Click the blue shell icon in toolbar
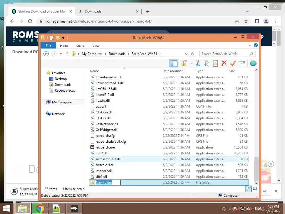The image size is (285, 214). [253, 63]
